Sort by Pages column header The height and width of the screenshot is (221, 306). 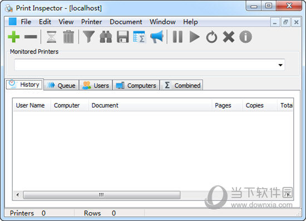[228, 105]
